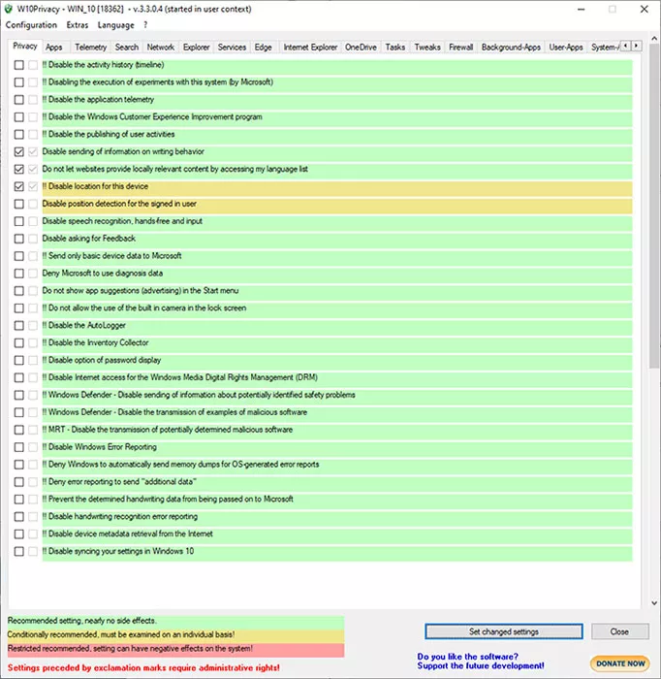Click 'Disable Internet access for Windows Media DRM' text
Image resolution: width=661 pixels, height=679 pixels.
click(x=180, y=377)
